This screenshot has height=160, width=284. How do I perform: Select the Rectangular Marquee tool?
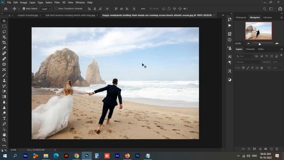pos(4,26)
